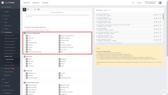Delete the 'Жители Москвы и Питера' row
The height and width of the screenshot is (95, 168).
160,40
